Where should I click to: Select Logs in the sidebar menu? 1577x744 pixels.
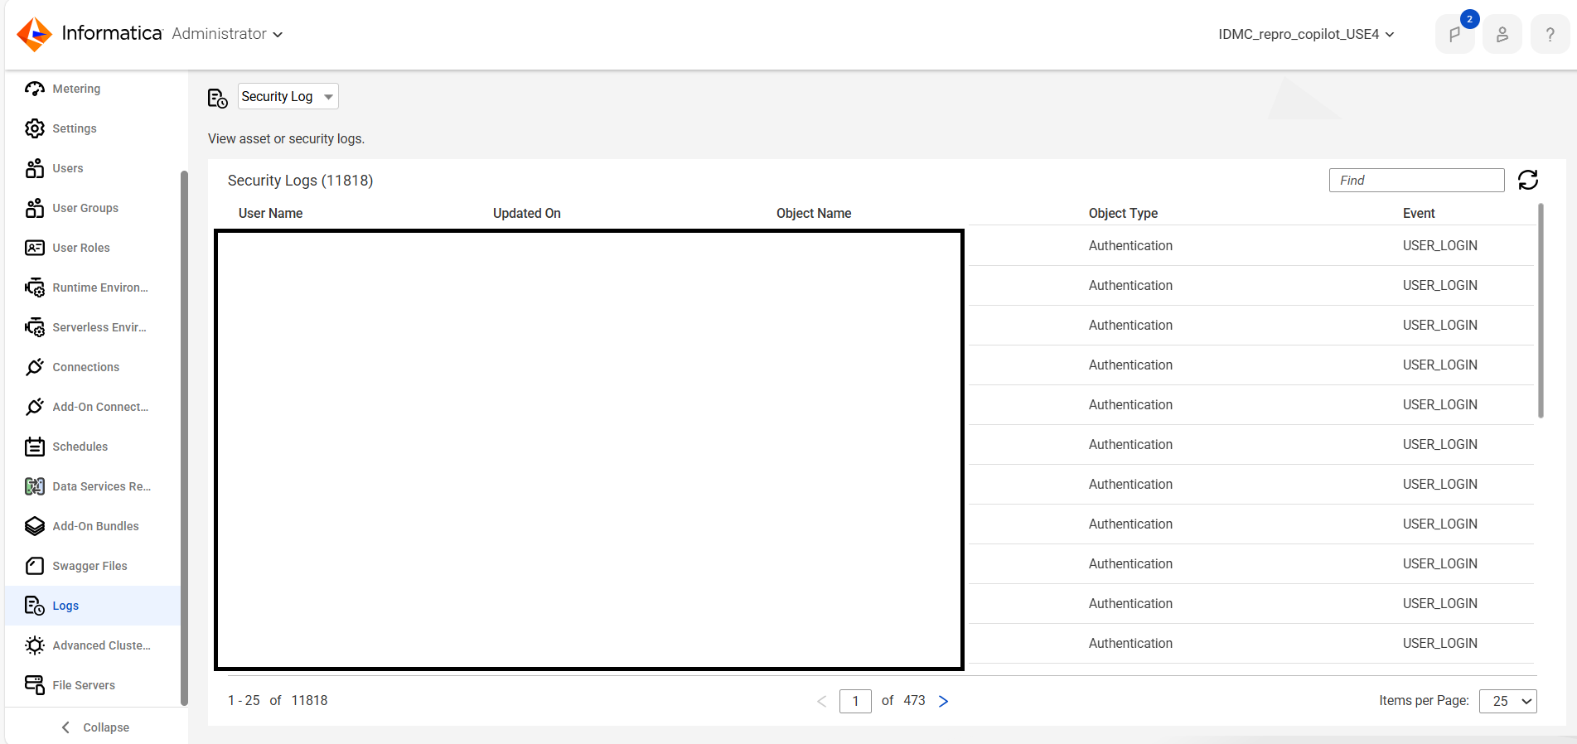[x=93, y=606]
